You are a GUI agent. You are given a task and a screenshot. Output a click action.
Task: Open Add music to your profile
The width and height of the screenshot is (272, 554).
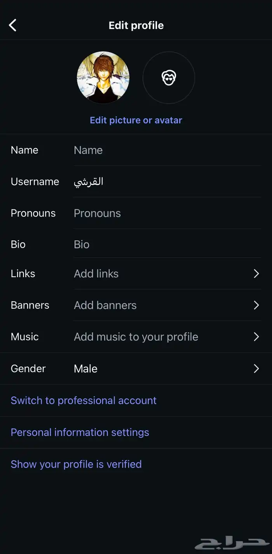pos(136,337)
